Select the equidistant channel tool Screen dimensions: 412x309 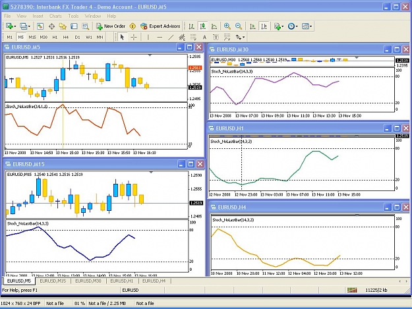(x=182, y=37)
